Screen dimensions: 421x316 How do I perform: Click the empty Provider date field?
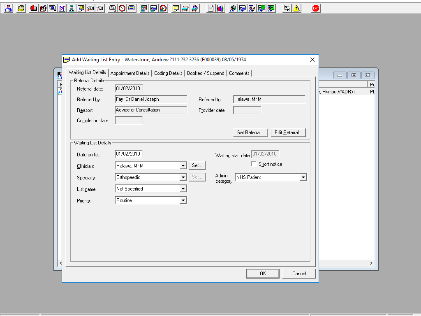coord(247,110)
